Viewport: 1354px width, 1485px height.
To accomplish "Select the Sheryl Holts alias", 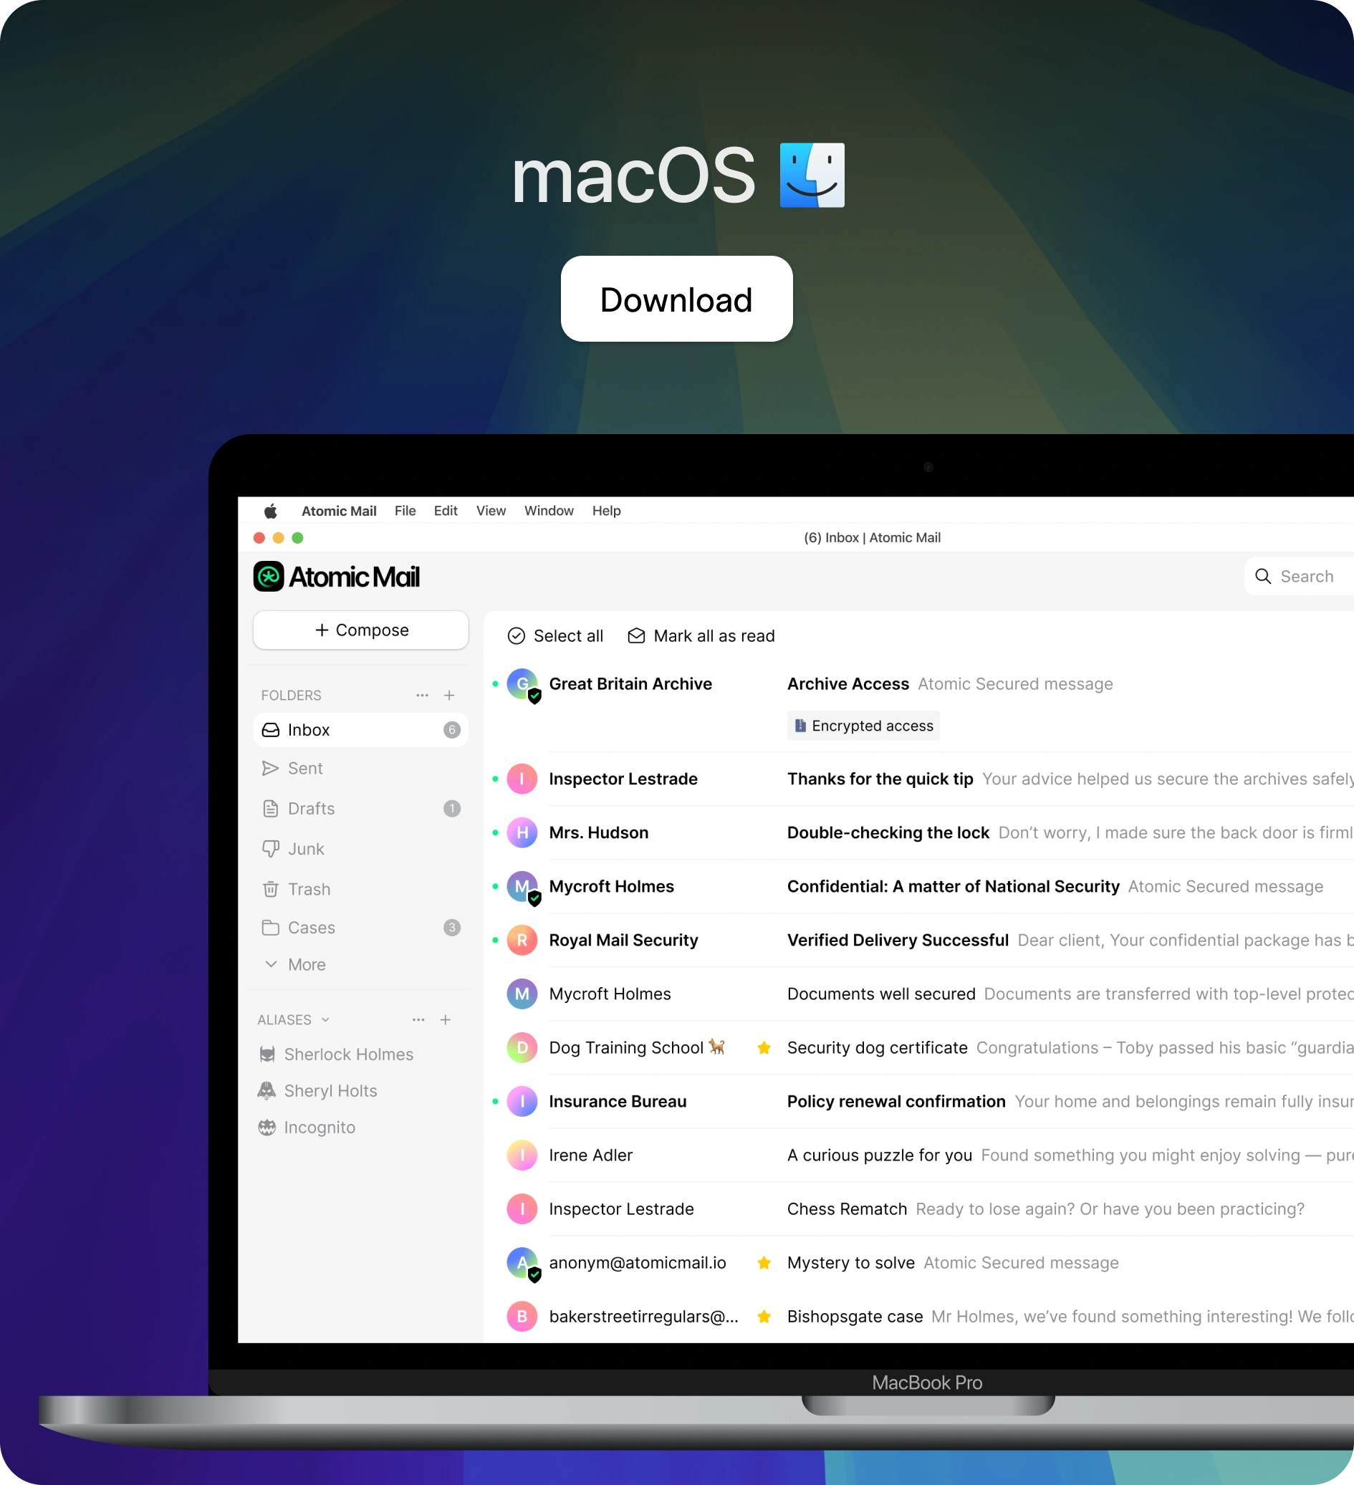I will [x=317, y=1090].
